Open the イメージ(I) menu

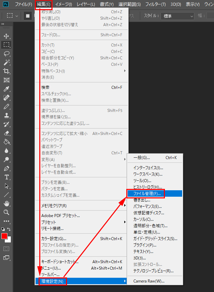coord(64,4)
